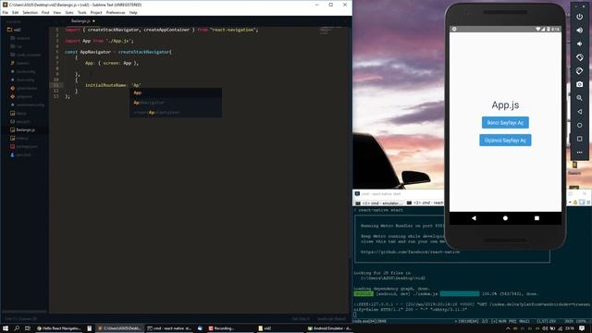Choose "createAppContainer" autocomplete suggestion
Screen dimensions: 592x333
[176, 112]
